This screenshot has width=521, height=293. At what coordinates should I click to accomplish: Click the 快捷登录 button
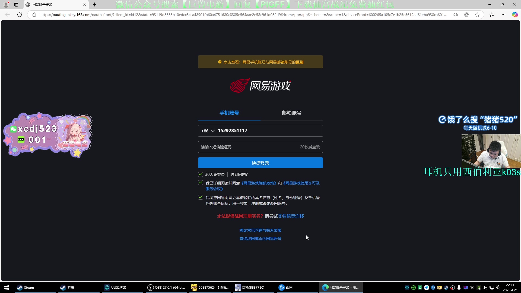click(x=260, y=163)
